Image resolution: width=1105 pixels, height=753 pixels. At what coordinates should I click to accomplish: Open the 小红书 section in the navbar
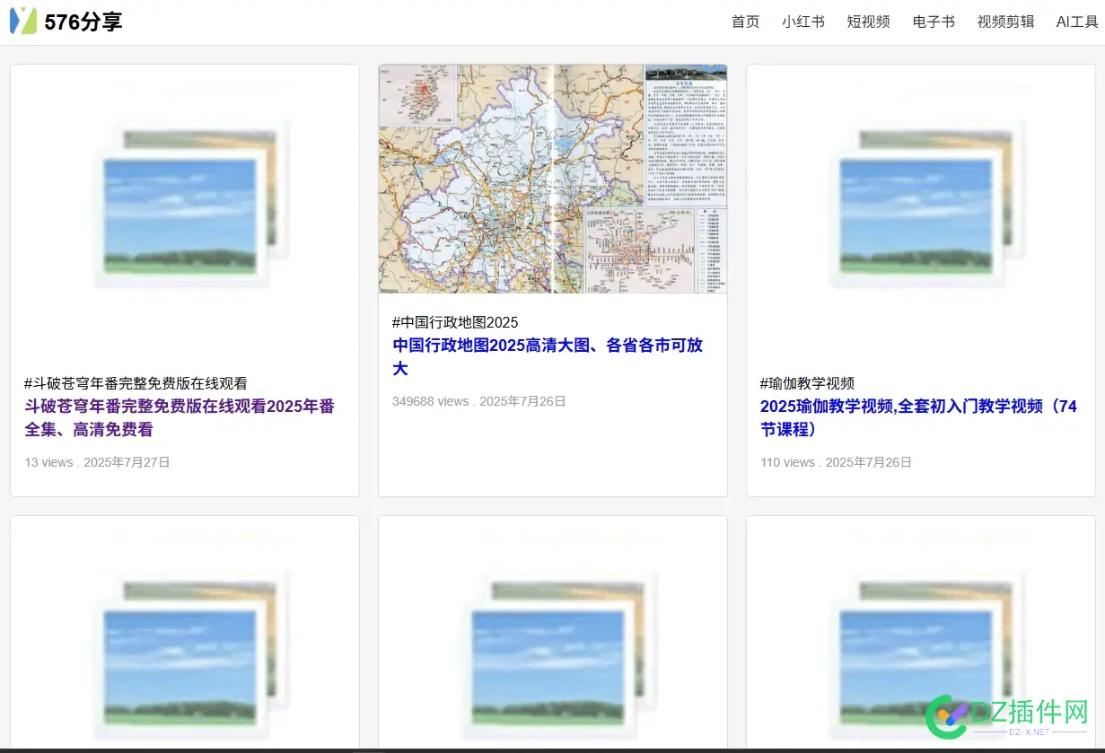click(x=803, y=22)
